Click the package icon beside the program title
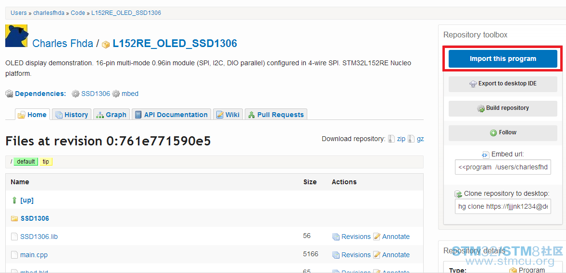The width and height of the screenshot is (566, 273). pos(106,45)
